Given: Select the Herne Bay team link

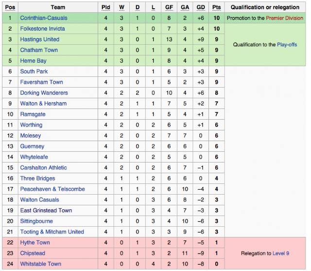Looking at the screenshot, I should click(34, 61).
